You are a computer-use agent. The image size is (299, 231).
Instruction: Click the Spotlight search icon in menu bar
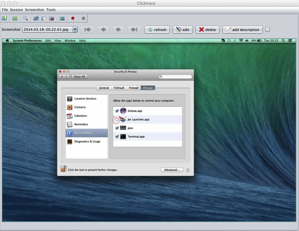(x=283, y=41)
